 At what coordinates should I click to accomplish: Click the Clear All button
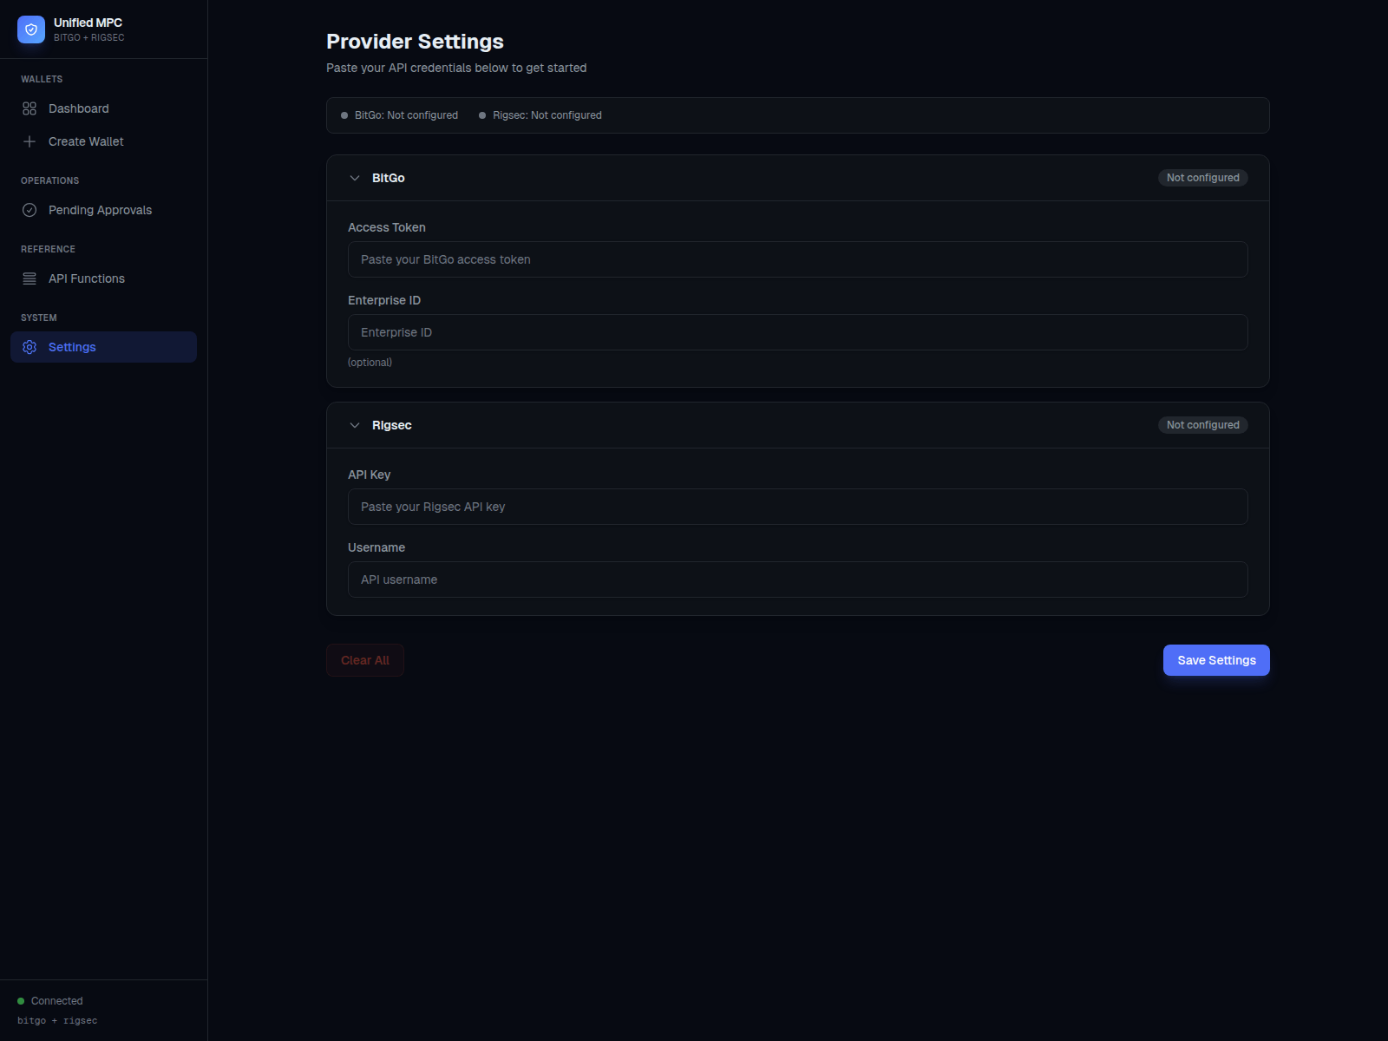coord(364,660)
